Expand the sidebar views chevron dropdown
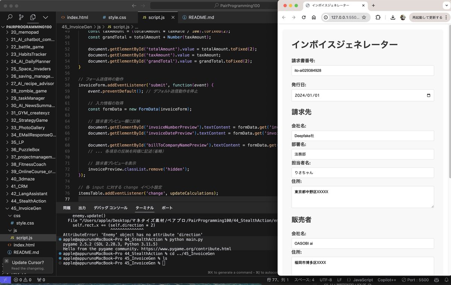 pos(45,17)
